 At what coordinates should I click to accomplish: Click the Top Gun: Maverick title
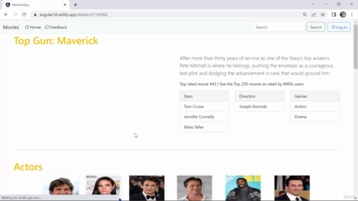[56, 41]
